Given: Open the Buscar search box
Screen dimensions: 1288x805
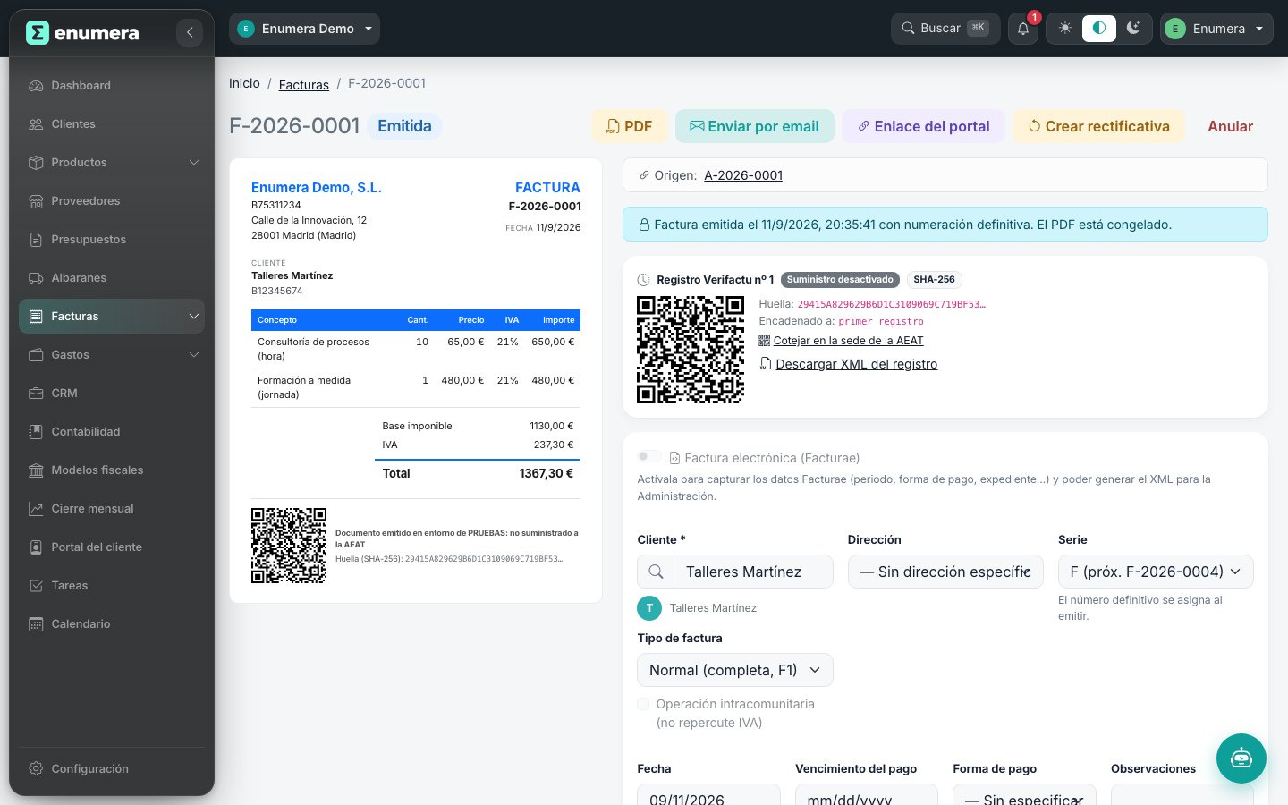Looking at the screenshot, I should [x=945, y=29].
